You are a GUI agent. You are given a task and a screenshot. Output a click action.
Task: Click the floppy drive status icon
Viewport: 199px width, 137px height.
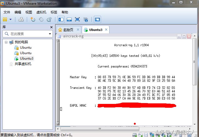(146, 135)
